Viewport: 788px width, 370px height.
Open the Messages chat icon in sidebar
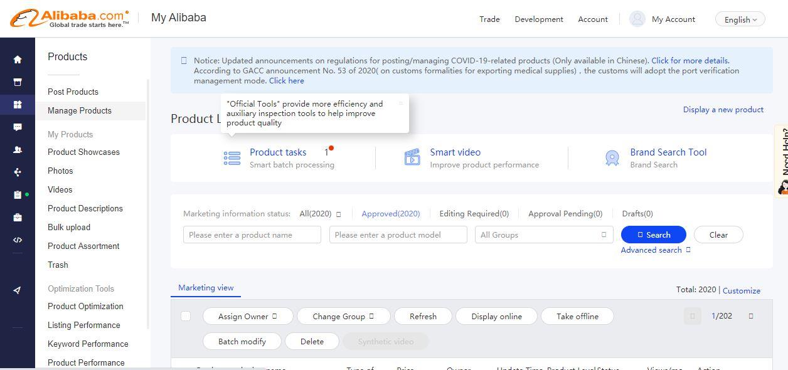[18, 127]
